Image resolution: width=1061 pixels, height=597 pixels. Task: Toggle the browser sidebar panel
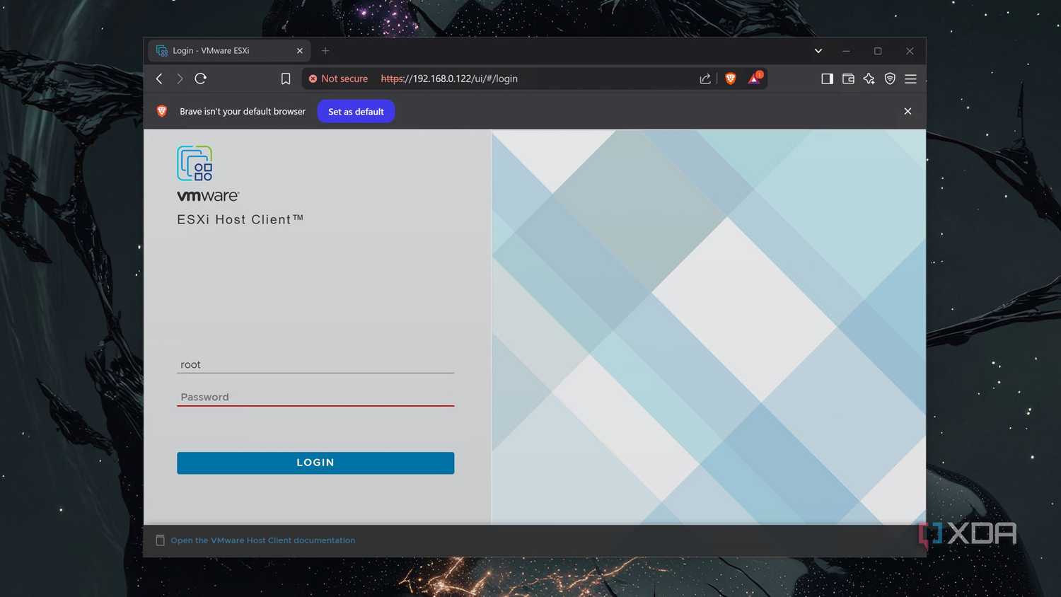(827, 79)
